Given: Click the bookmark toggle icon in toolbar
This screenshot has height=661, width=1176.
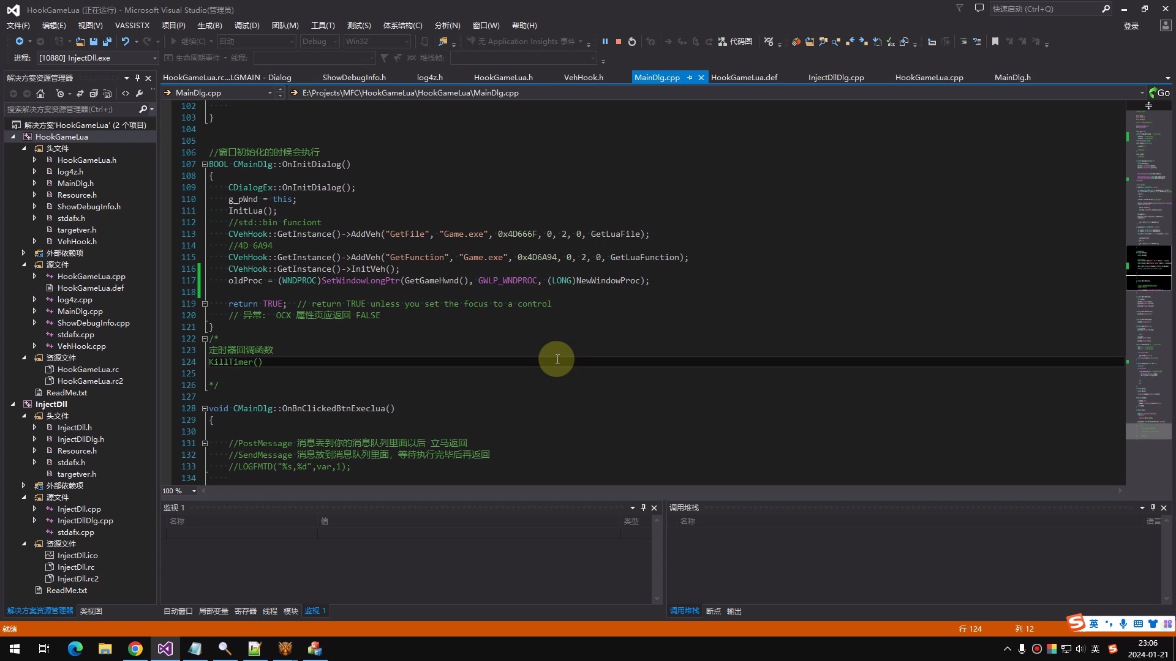Looking at the screenshot, I should coord(995,42).
